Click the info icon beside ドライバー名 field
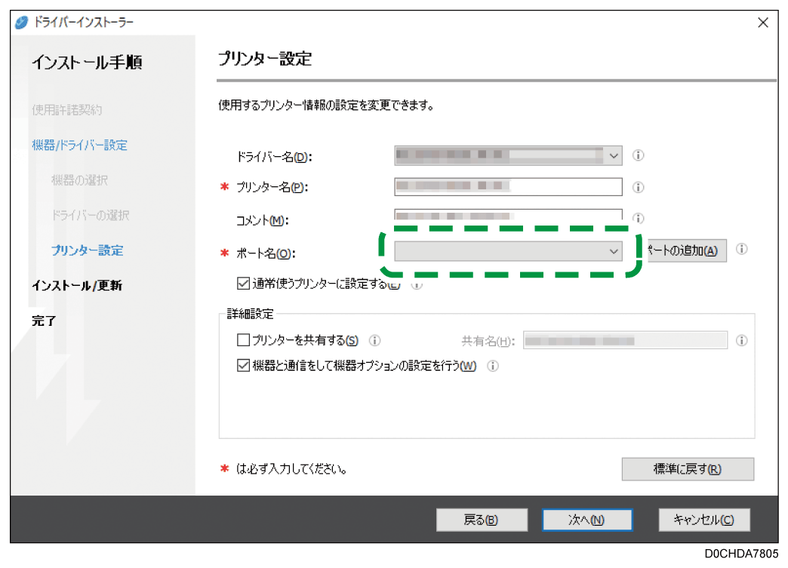This screenshot has height=568, width=788. (639, 155)
